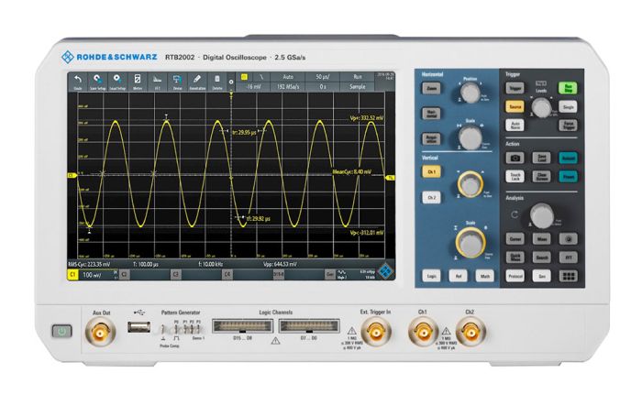Toggle the yellow Ch 1 key
The image size is (642, 395).
pos(432,171)
